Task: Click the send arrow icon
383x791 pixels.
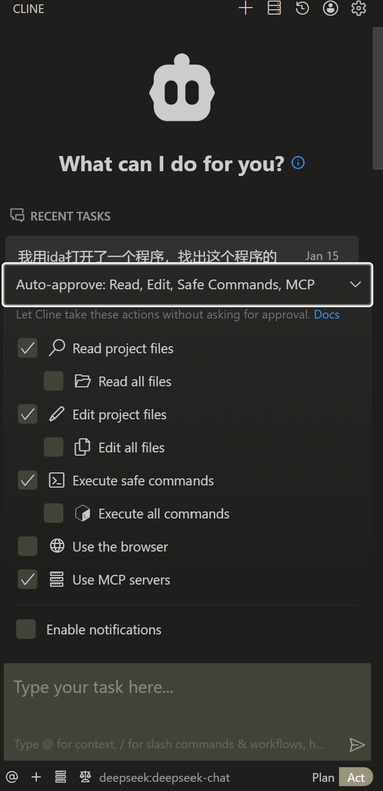Action: pyautogui.click(x=356, y=745)
